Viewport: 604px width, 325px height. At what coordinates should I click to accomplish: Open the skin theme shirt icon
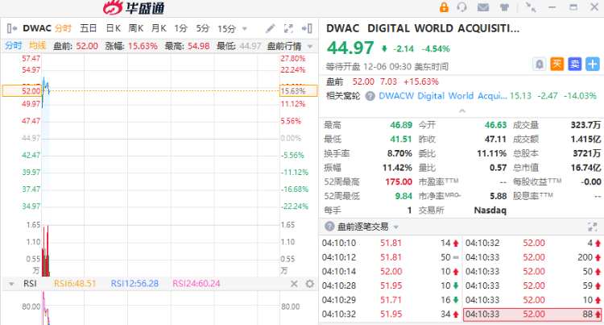[x=504, y=7]
